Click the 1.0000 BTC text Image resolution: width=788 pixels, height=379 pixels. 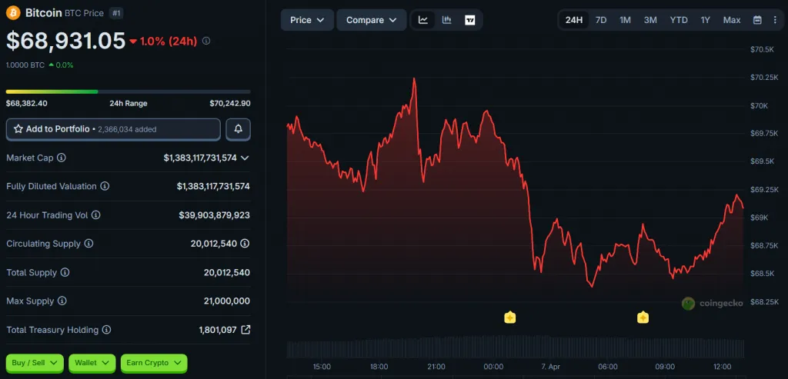25,65
